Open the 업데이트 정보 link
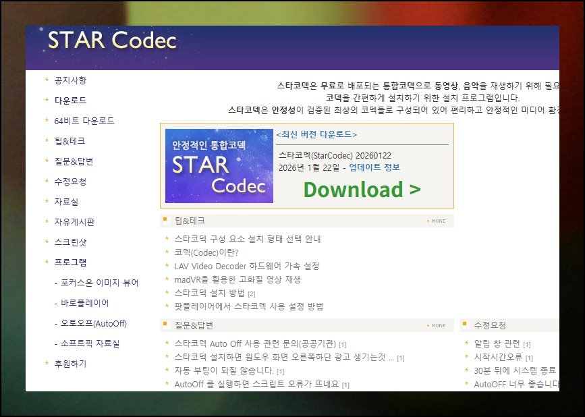This screenshot has height=417, width=585. click(374, 167)
